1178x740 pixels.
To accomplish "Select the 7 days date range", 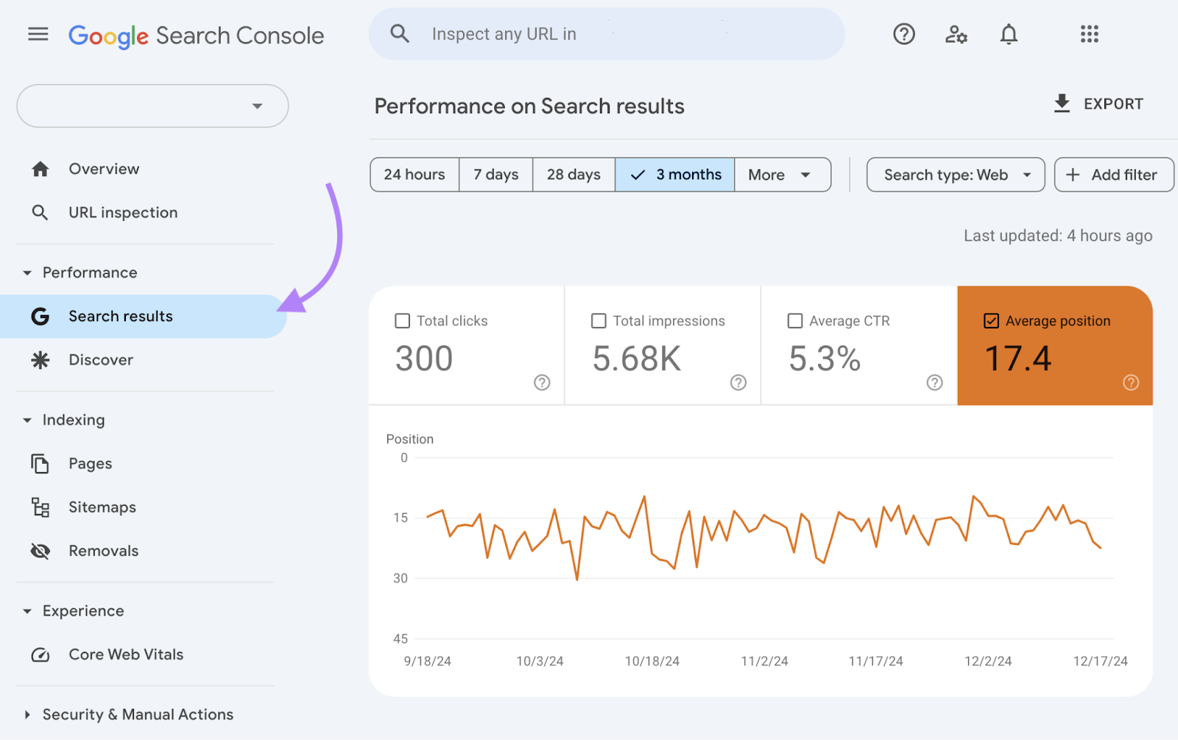I will pos(496,175).
